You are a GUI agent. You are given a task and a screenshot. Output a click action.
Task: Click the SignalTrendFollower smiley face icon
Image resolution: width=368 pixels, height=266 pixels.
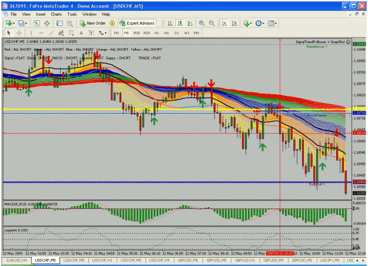(x=349, y=42)
